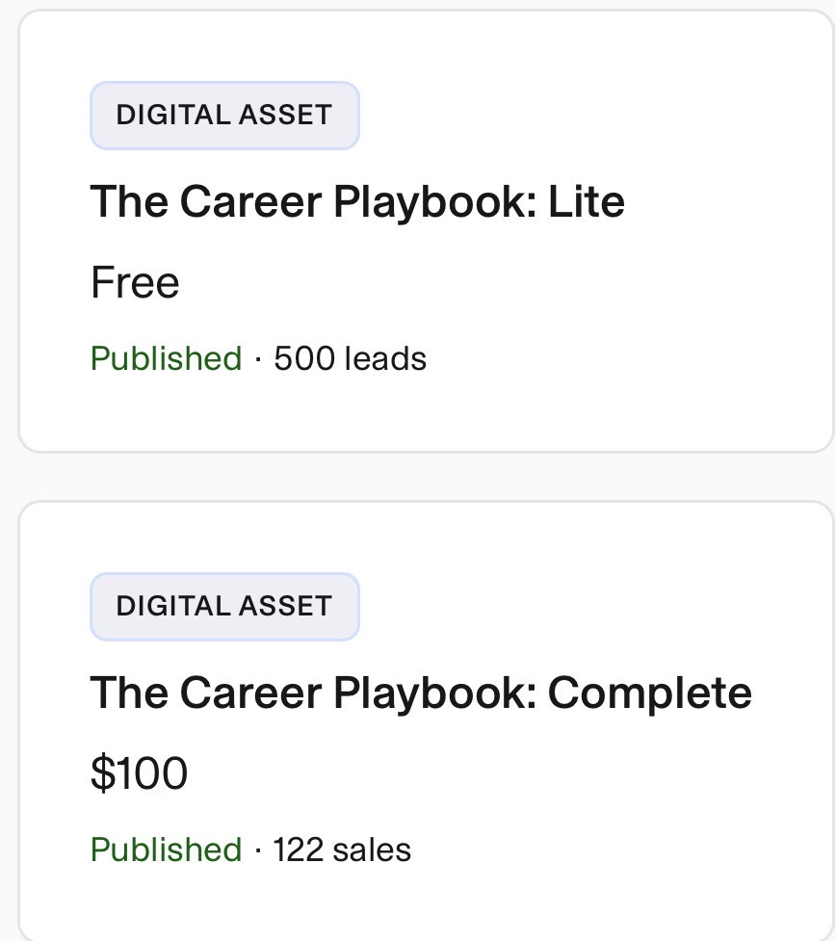Click the Published status on Lite product
This screenshot has width=836, height=941.
pos(167,359)
